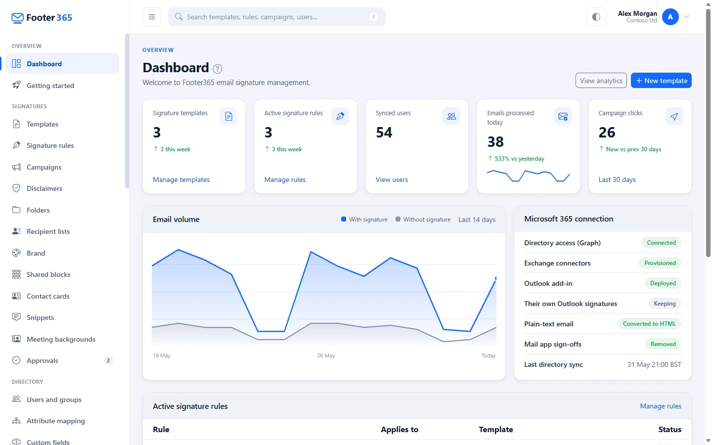Toggle the Without signature legend entry
Screen dimensions: 712x445
click(x=423, y=220)
